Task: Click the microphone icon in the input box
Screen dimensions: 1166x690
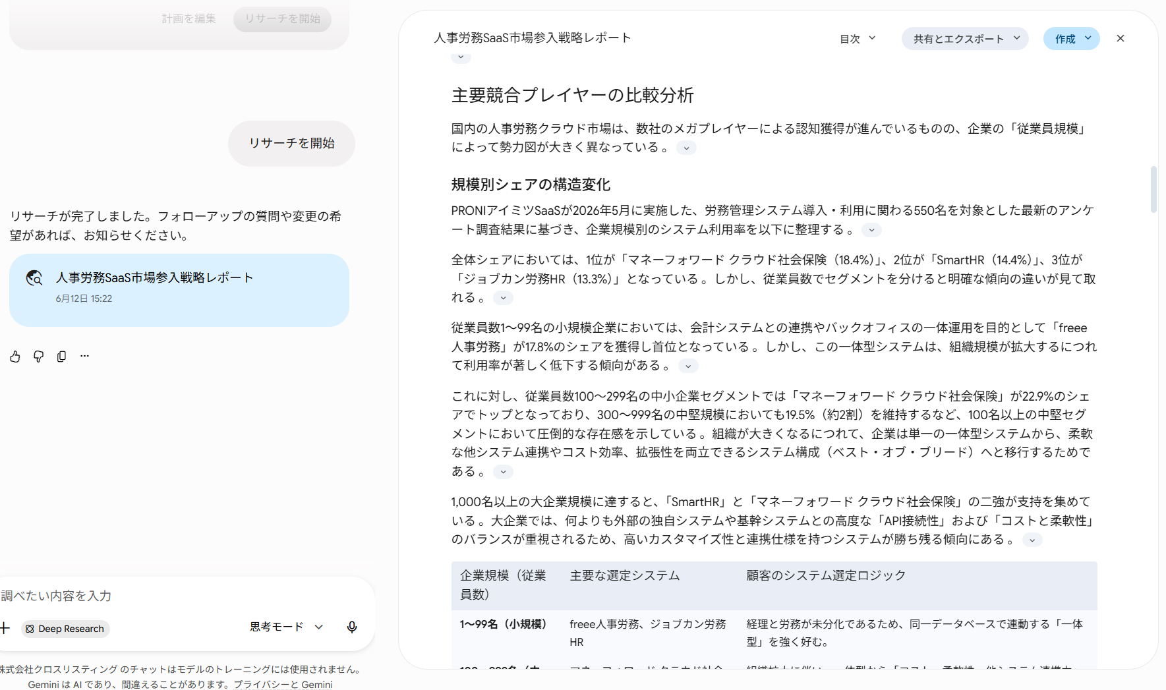Action: pos(352,627)
